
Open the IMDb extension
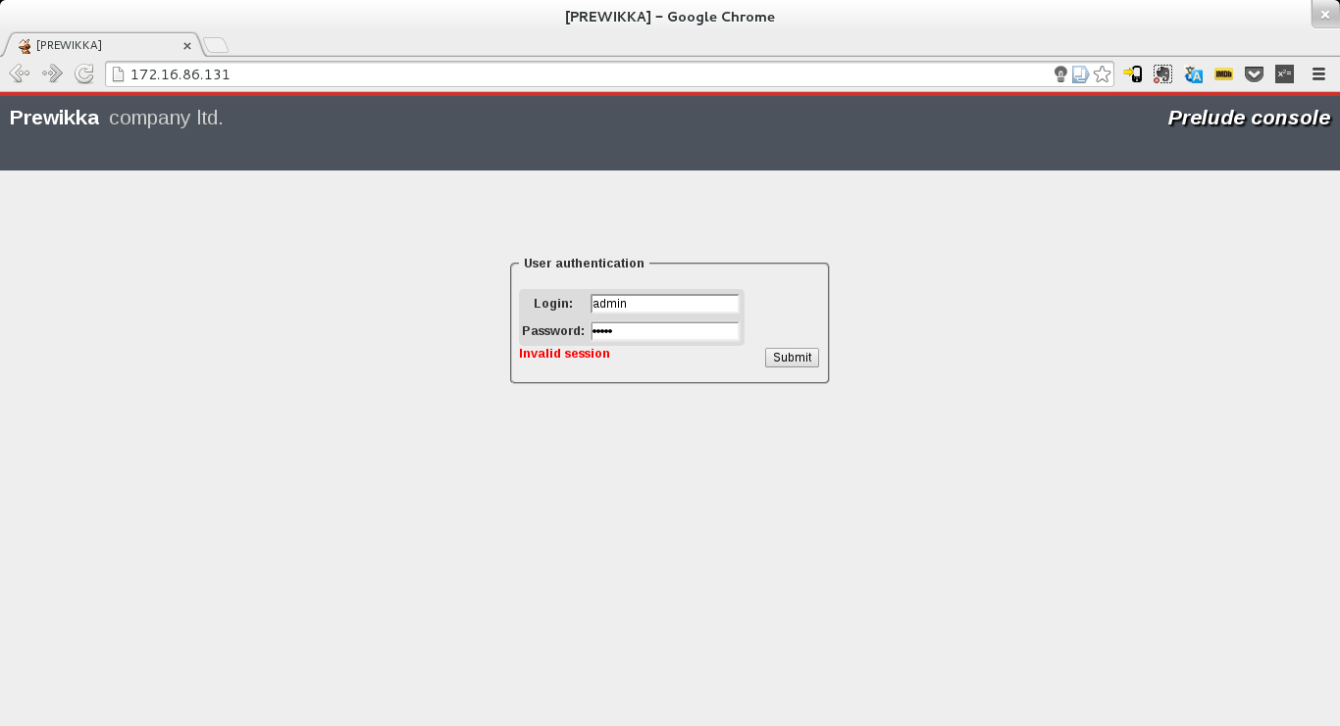(x=1223, y=73)
